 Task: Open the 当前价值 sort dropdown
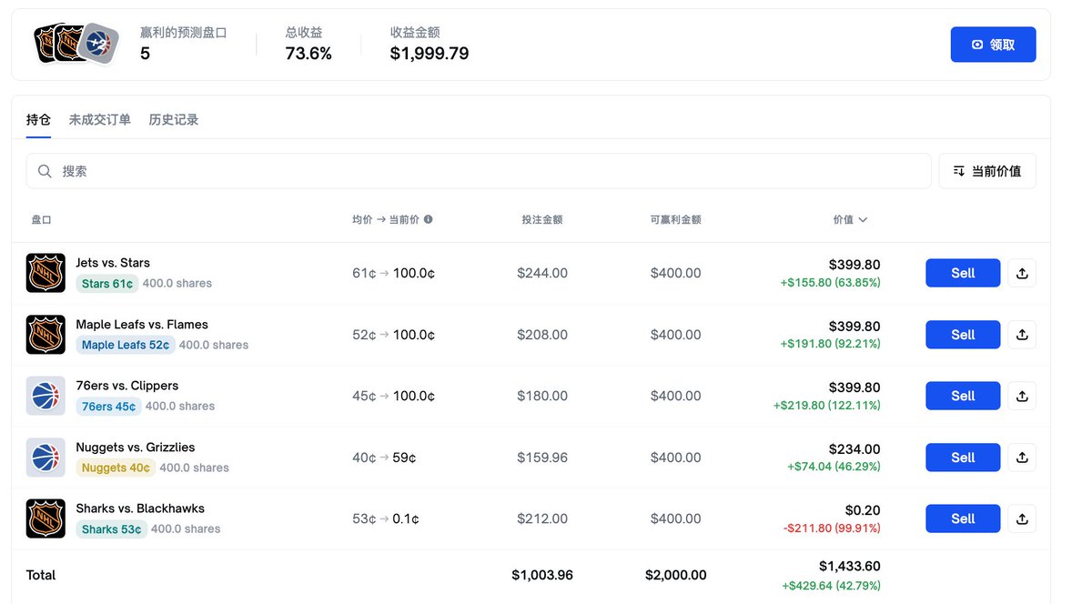[987, 171]
